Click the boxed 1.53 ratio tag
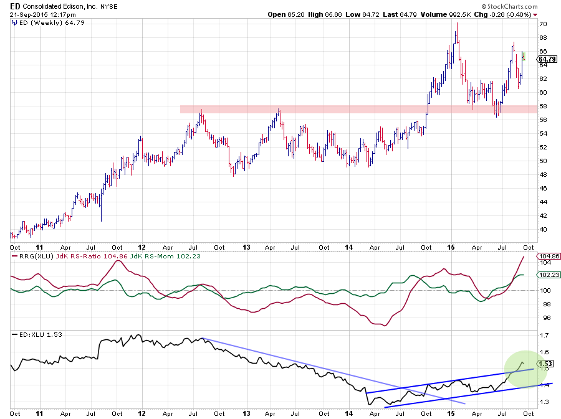 pos(546,364)
